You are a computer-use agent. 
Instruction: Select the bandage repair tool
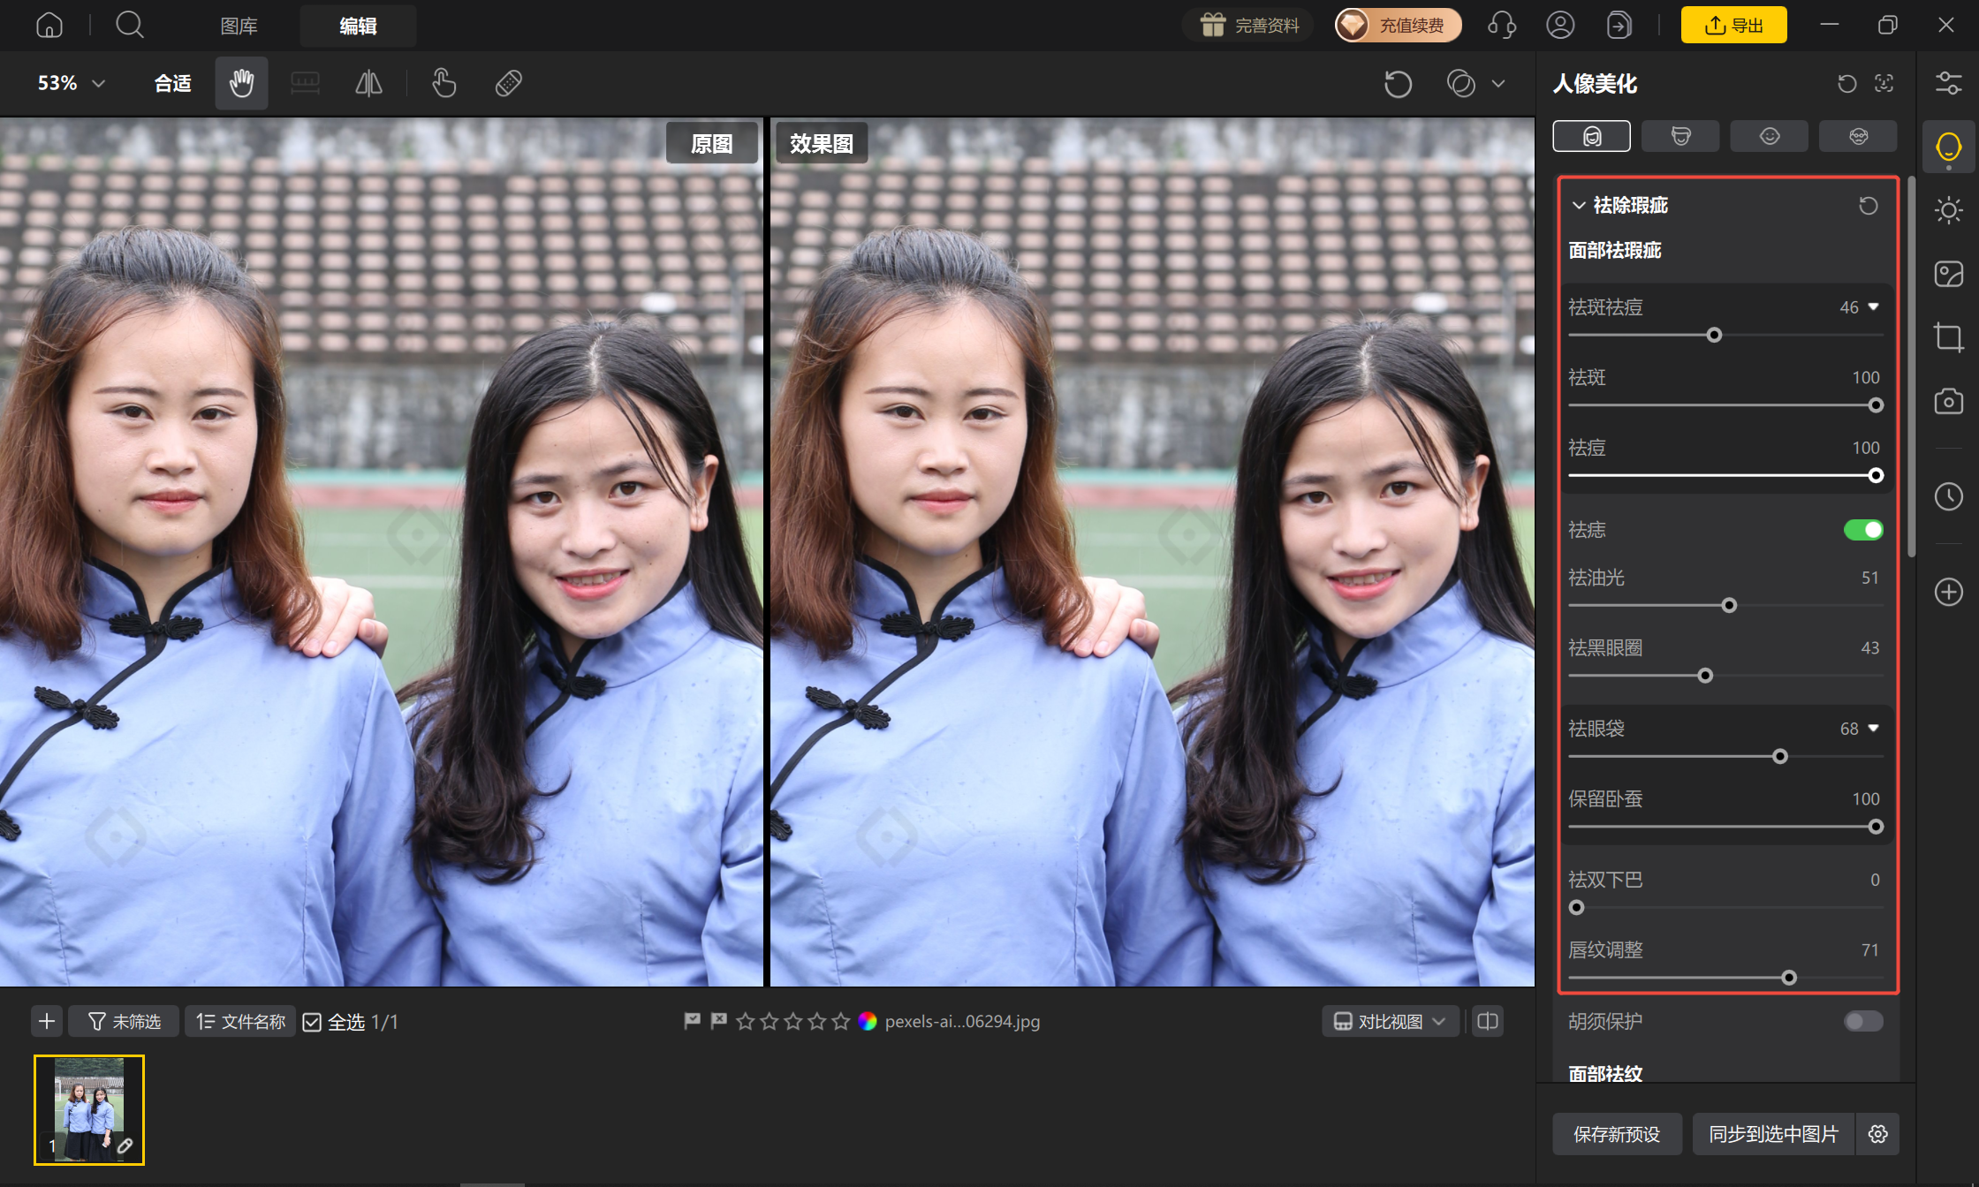pos(509,84)
